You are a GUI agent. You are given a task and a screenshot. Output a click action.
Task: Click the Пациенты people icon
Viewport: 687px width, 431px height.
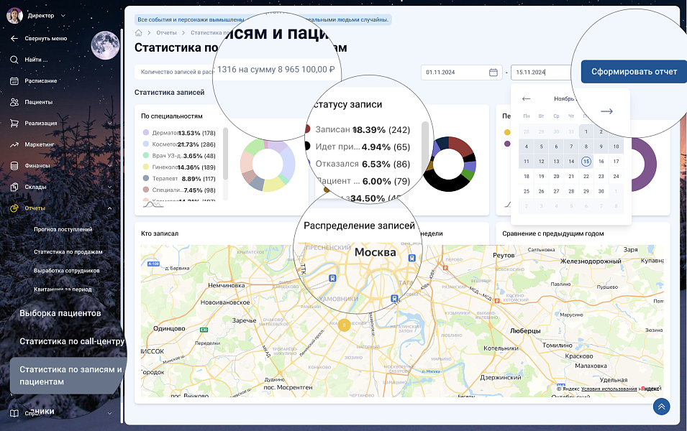click(14, 102)
